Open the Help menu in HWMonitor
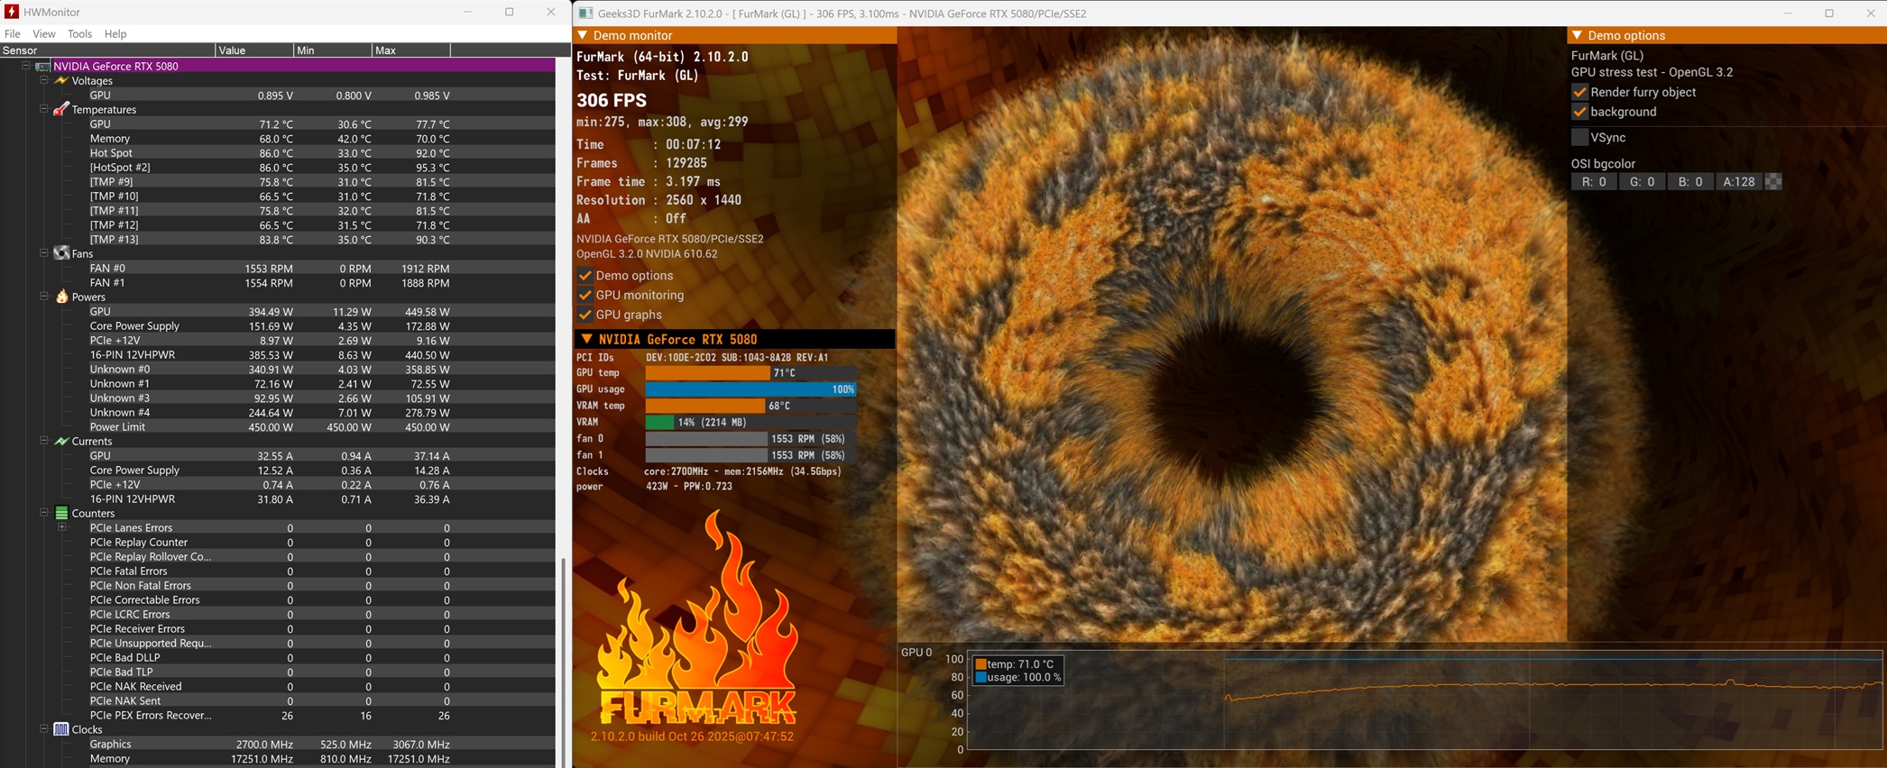Screen dimensions: 1887x768 [115, 33]
